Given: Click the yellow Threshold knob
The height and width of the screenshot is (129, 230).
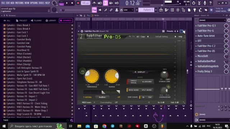Looking at the screenshot, I should [92, 76].
